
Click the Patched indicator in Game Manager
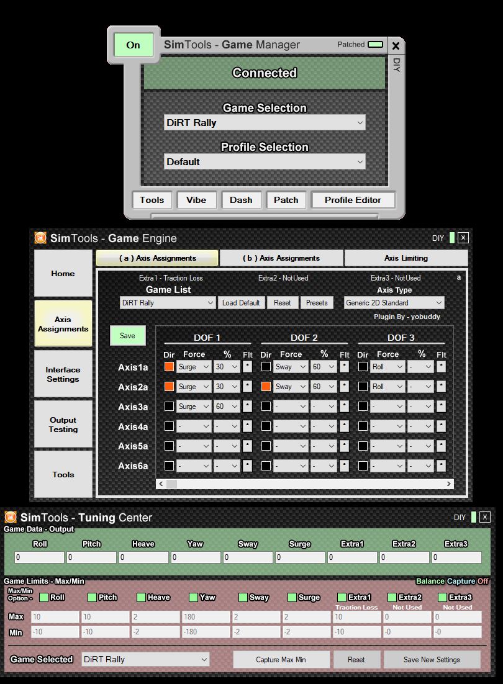click(375, 45)
